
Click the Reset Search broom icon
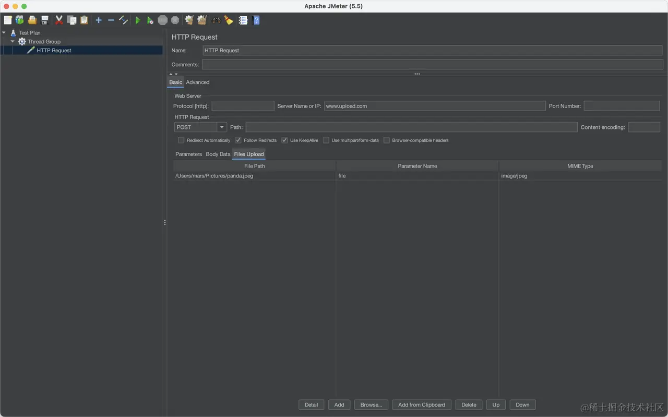click(x=229, y=20)
